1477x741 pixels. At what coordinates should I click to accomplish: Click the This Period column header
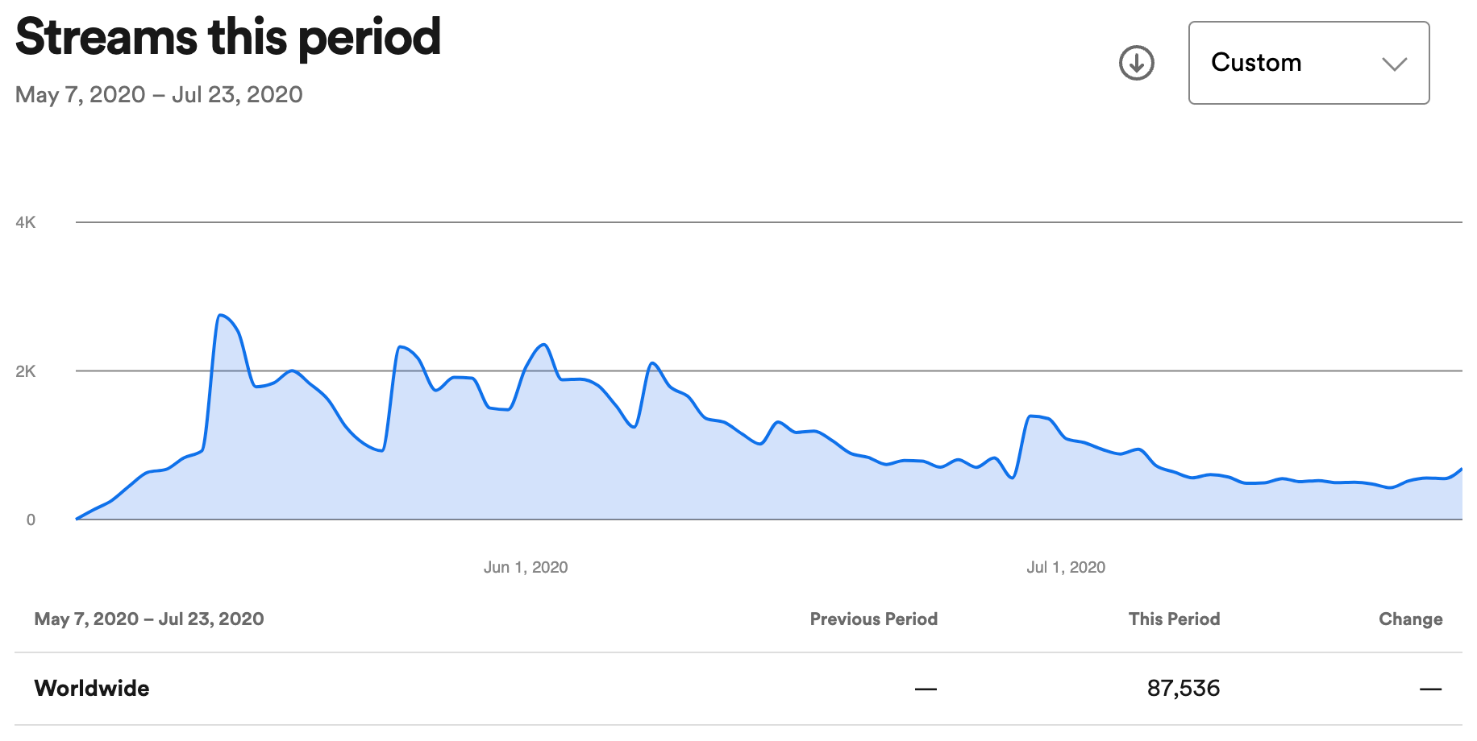1174,619
